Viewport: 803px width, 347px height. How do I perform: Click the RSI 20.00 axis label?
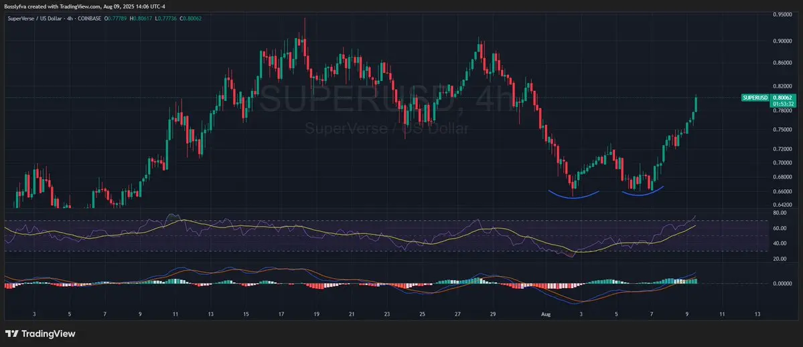(x=780, y=259)
